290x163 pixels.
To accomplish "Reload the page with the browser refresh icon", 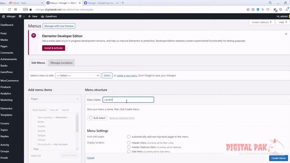I will [x=9, y=10].
